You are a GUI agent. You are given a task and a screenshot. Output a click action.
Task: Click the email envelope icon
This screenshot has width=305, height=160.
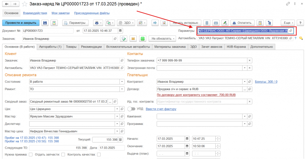(133, 39)
